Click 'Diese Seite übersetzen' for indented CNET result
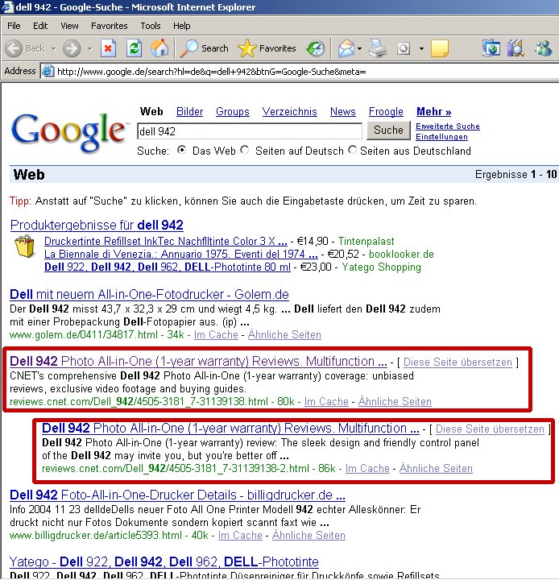 [490, 429]
